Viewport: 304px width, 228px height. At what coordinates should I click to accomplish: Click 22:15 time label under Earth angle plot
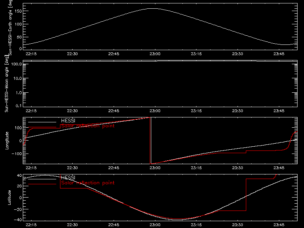click(31, 54)
